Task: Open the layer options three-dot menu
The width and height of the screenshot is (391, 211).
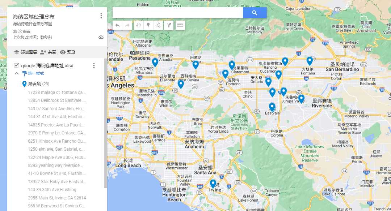Action: pos(94,65)
